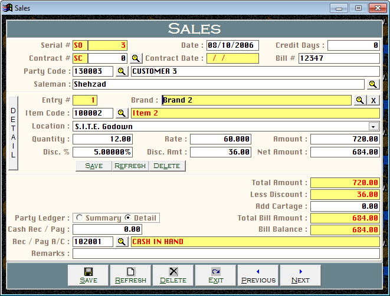Click the CUSTOMER 3 name field
This screenshot has width=390, height=296.
(x=255, y=71)
